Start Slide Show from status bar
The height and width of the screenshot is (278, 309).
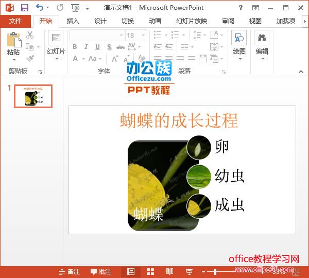click(189, 272)
